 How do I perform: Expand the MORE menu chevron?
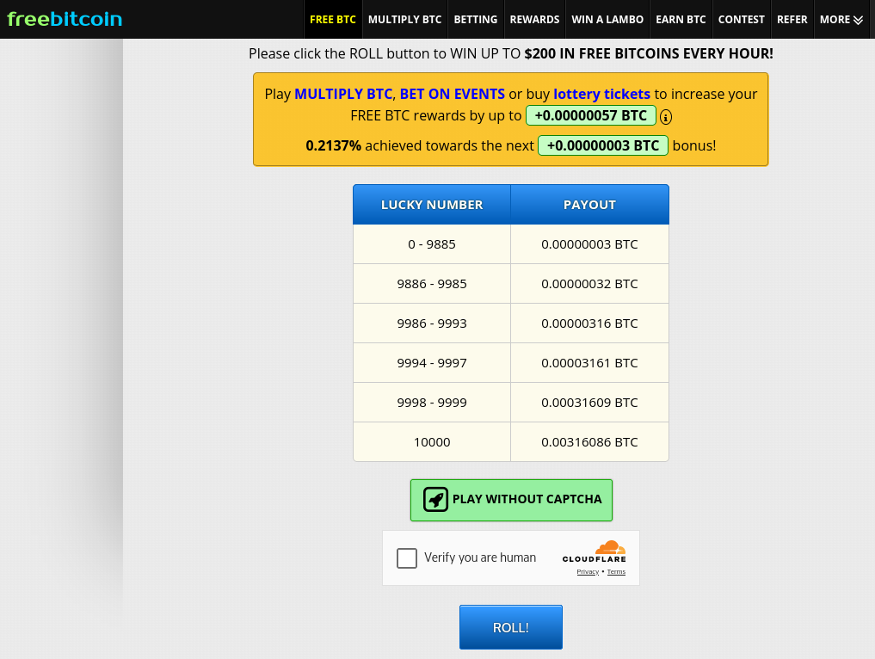click(859, 20)
